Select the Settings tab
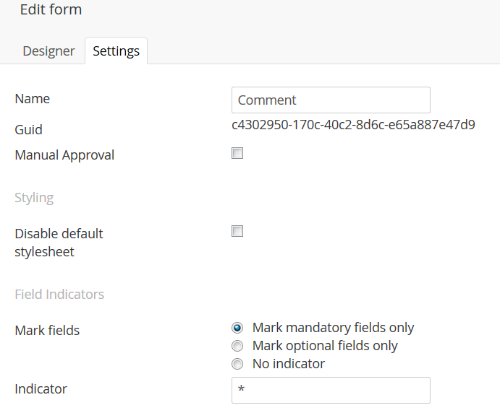 116,51
